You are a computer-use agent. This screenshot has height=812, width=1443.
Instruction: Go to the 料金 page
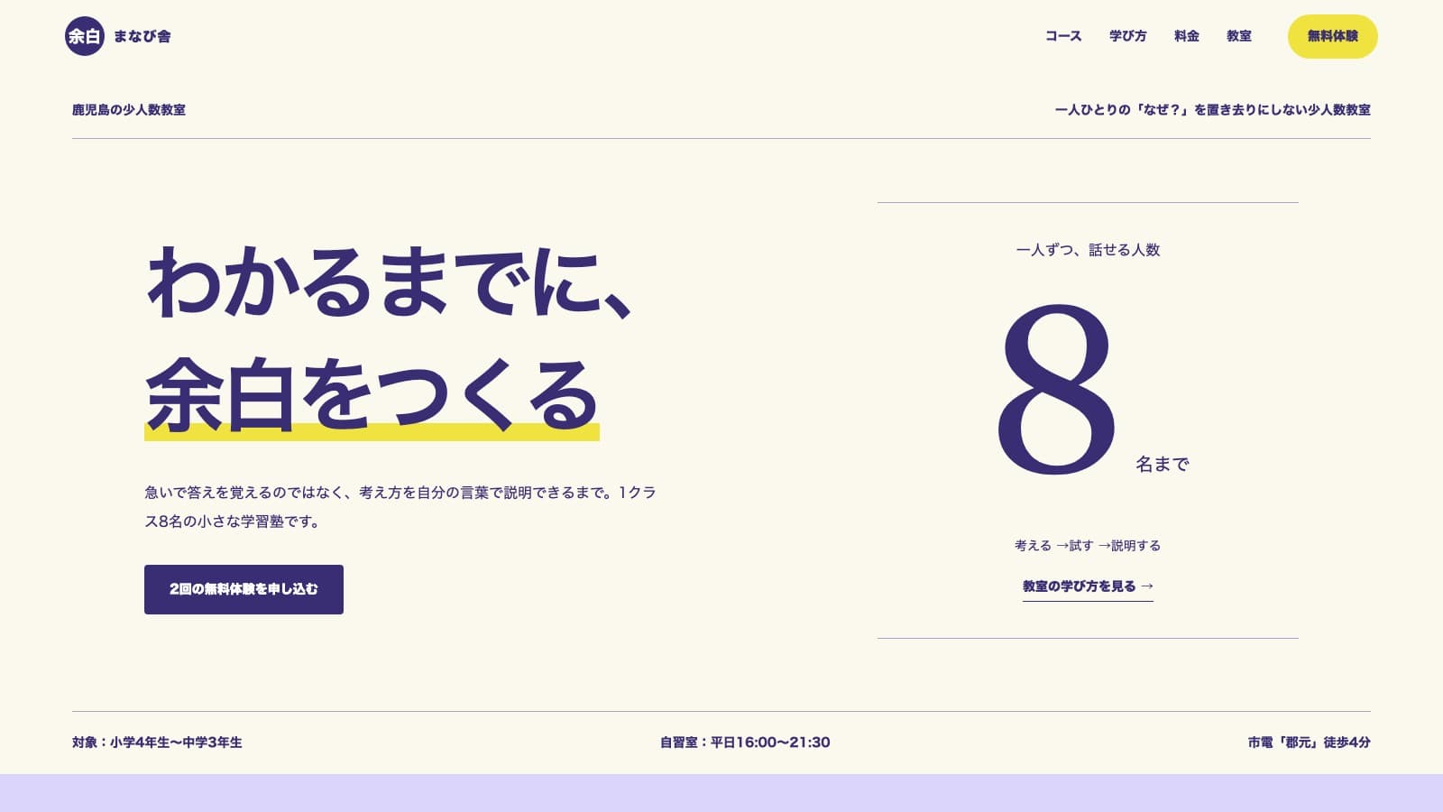(1187, 36)
